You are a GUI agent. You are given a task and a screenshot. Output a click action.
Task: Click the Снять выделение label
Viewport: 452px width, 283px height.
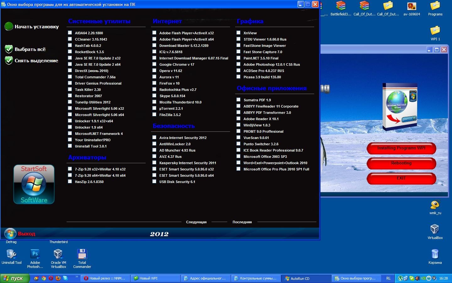[x=36, y=61]
